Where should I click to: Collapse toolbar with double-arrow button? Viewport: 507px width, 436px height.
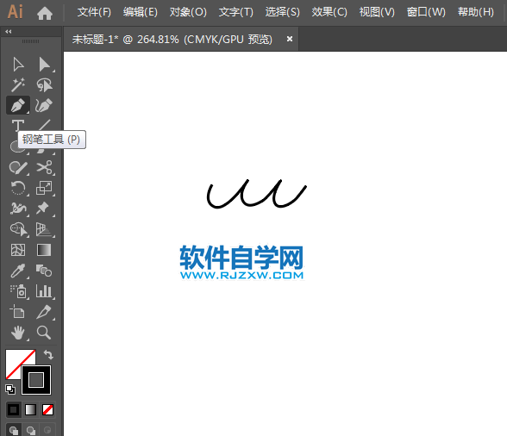9,31
